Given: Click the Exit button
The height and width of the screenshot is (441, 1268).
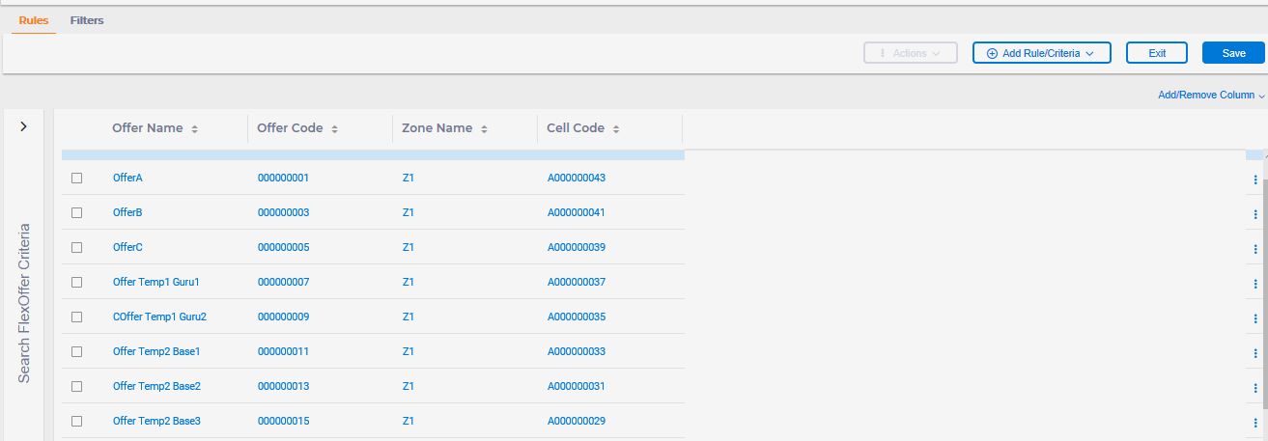Looking at the screenshot, I should pyautogui.click(x=1157, y=53).
